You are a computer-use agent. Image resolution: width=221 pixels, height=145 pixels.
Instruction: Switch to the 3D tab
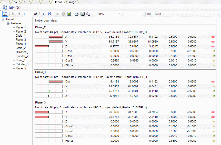pyautogui.click(x=45, y=2)
